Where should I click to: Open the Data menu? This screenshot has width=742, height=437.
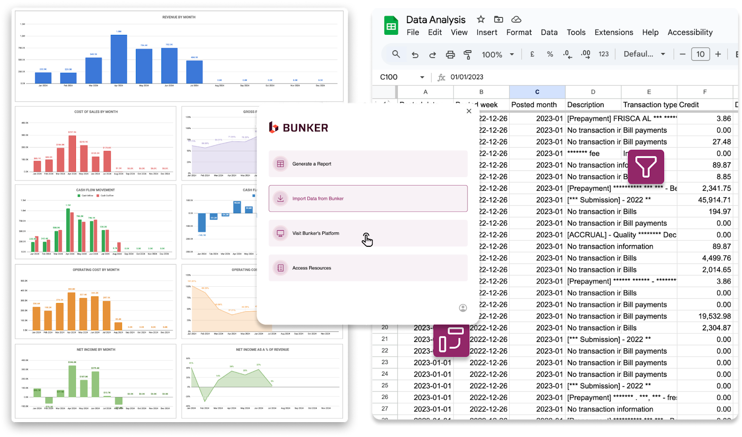[x=549, y=32]
